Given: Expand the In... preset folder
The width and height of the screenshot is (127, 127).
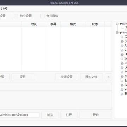Looking at the screenshot, I should [x=122, y=59].
